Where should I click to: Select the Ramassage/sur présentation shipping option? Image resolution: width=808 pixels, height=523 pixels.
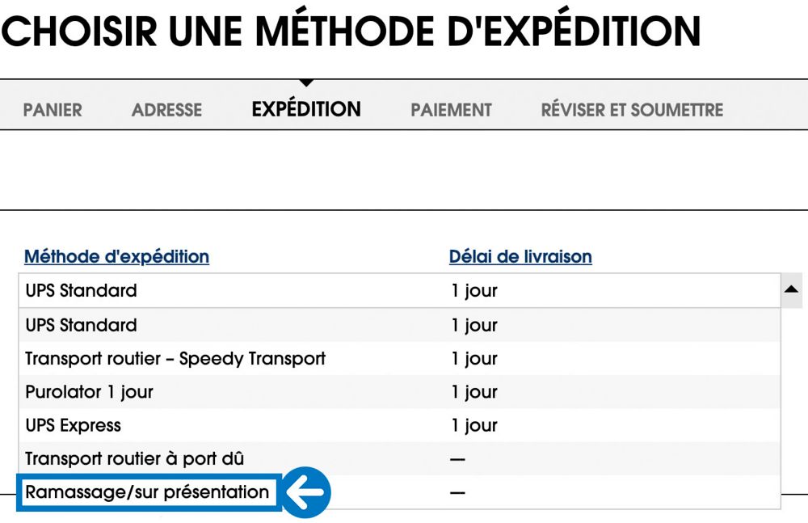pyautogui.click(x=147, y=491)
